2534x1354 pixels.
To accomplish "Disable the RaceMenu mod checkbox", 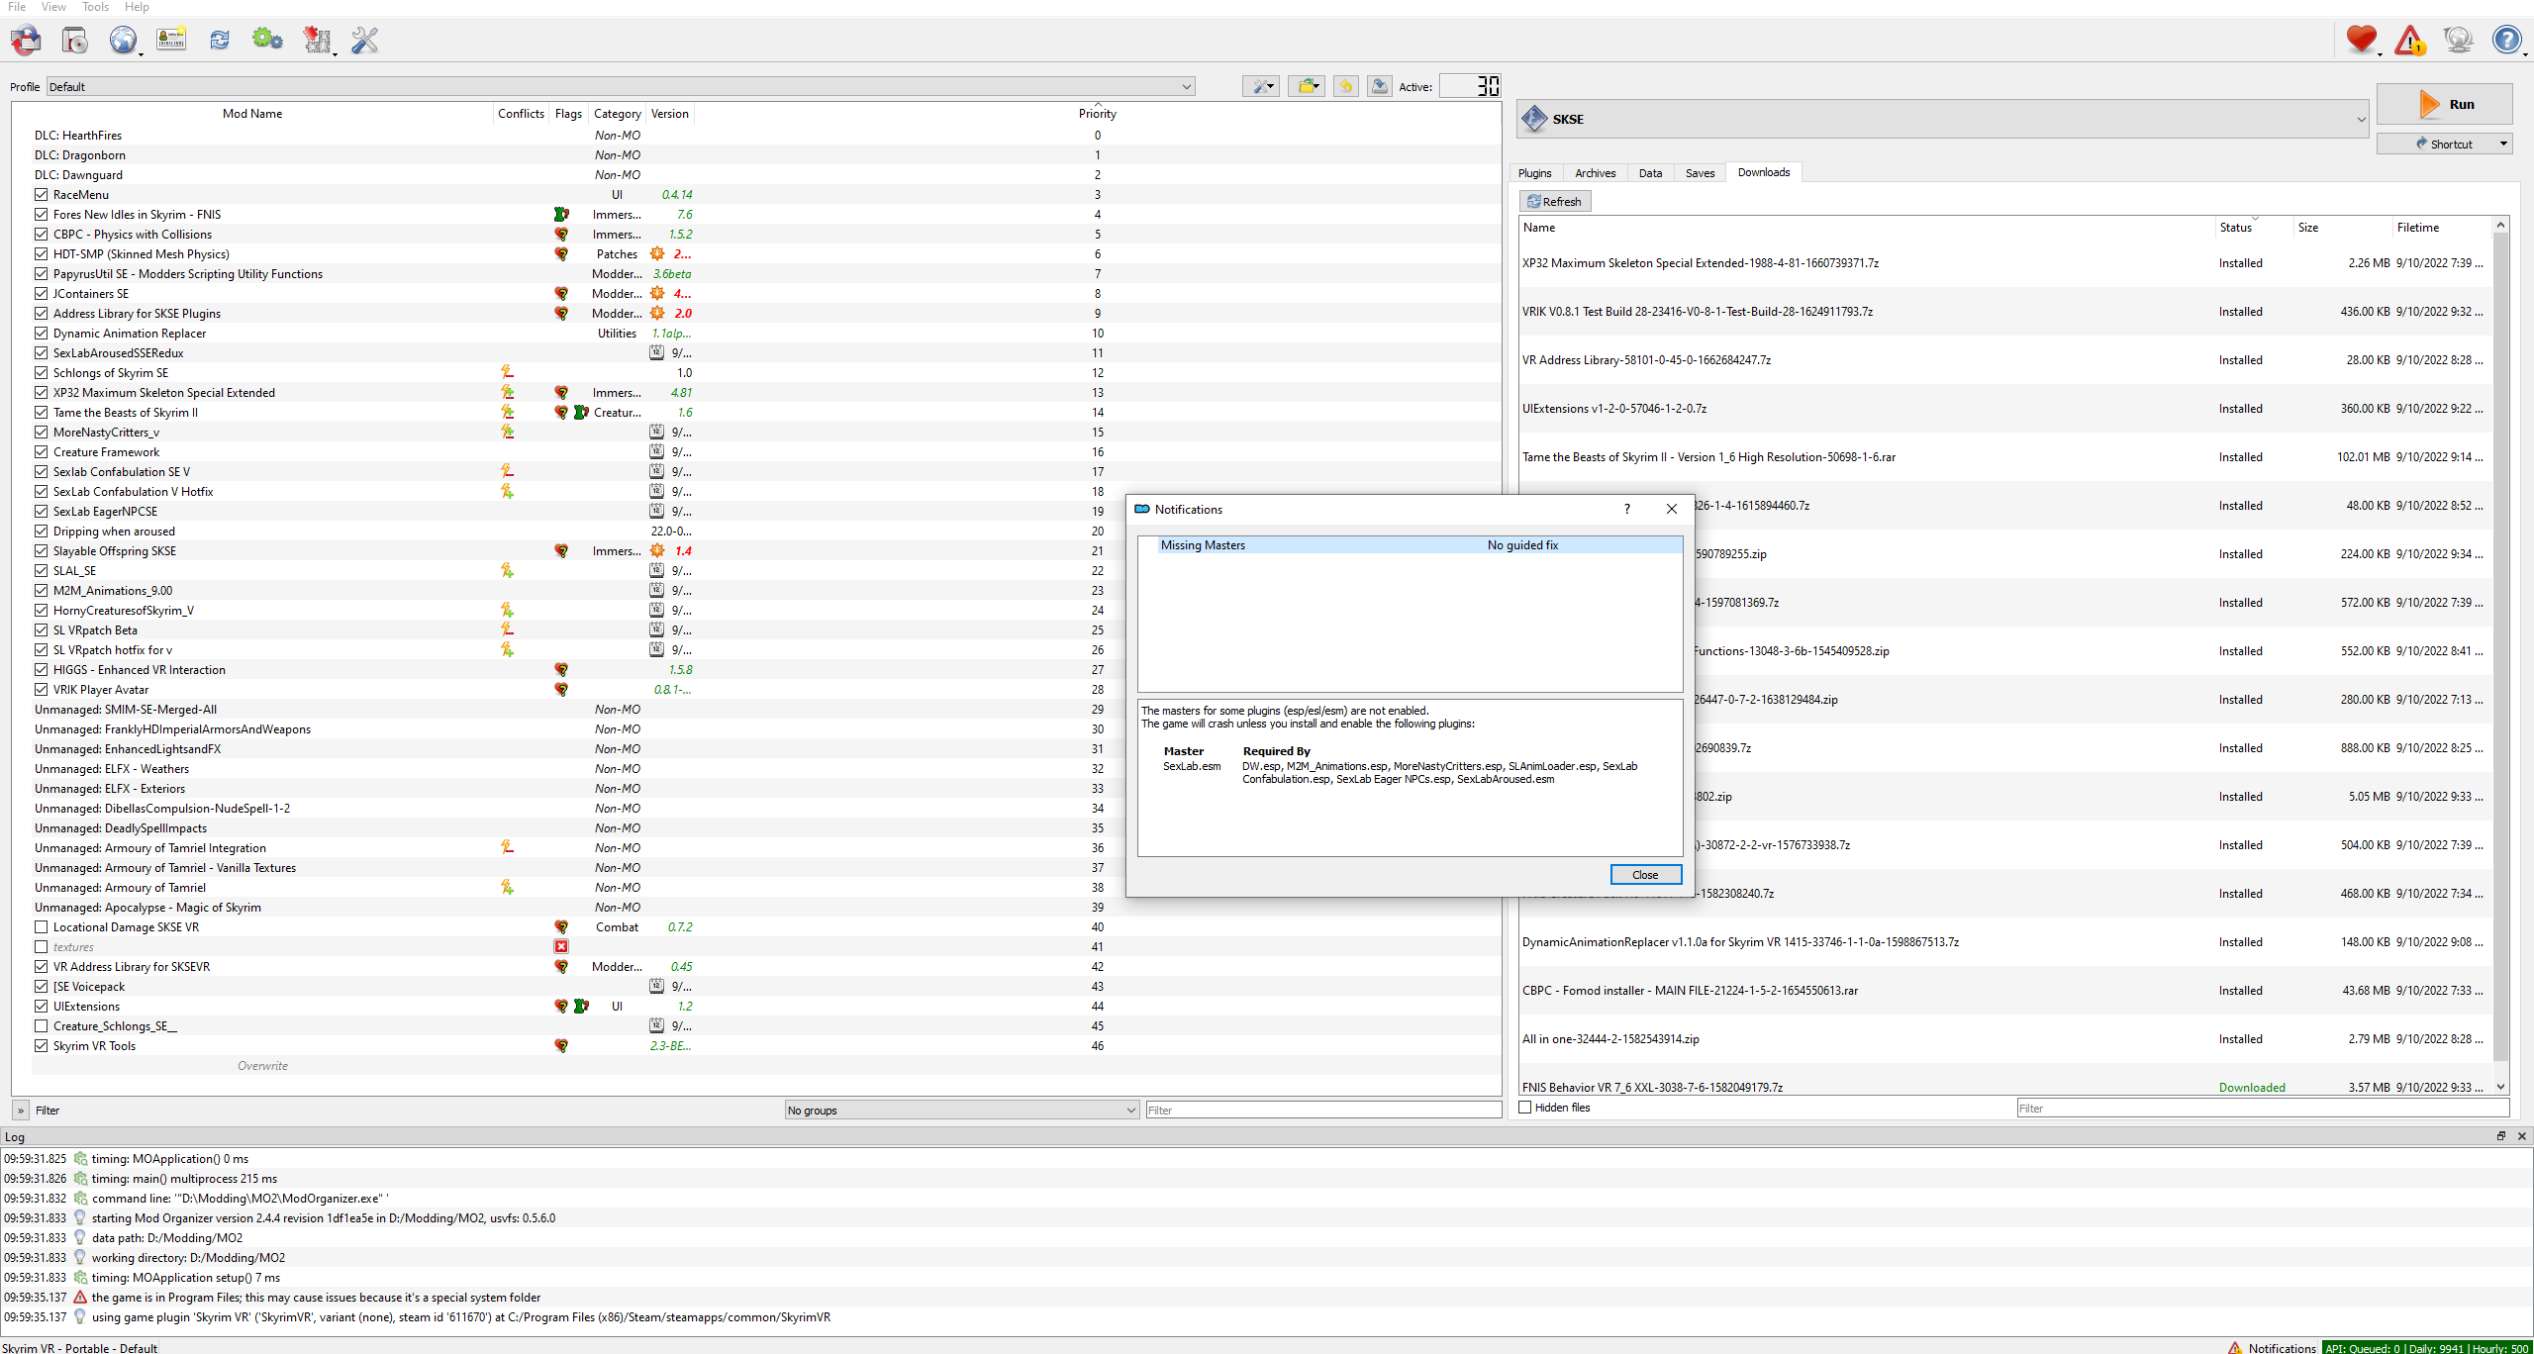I will [41, 195].
